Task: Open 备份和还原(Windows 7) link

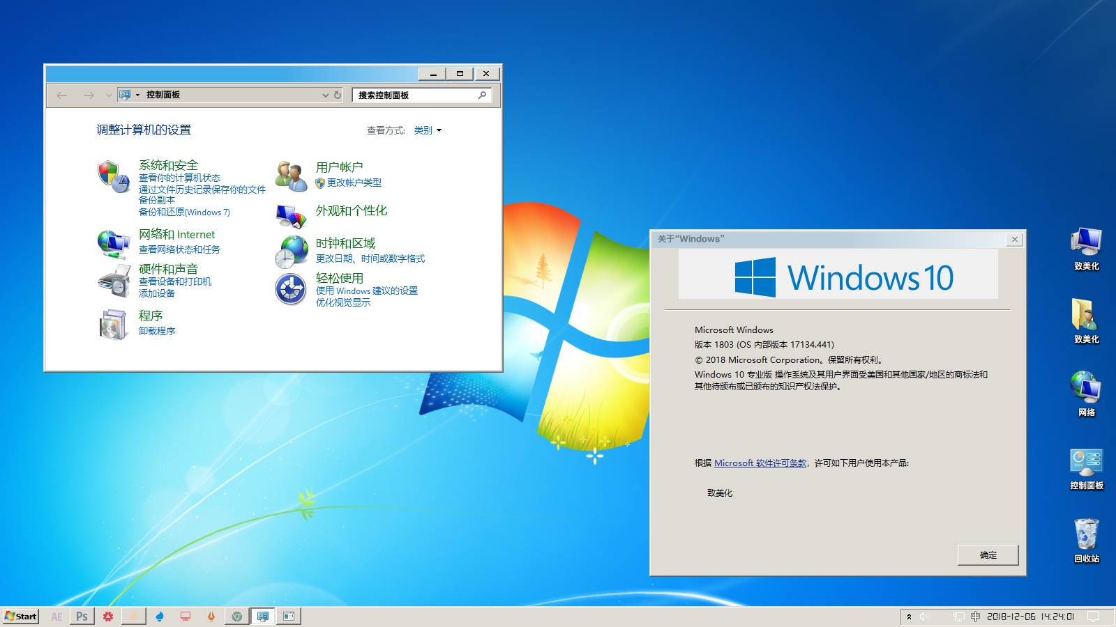Action: 184,212
